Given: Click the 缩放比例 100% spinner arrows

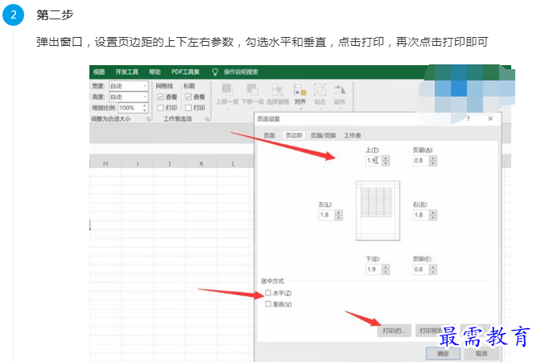Looking at the screenshot, I should pos(145,108).
